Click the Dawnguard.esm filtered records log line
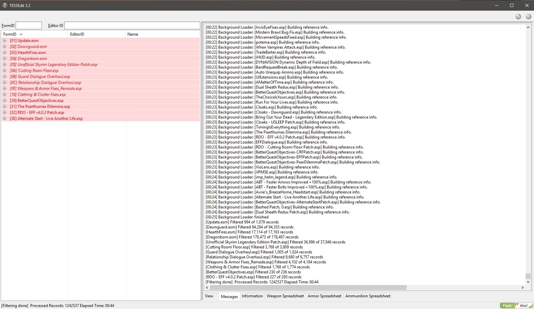Viewport: 534px width, 309px height. pos(250,227)
